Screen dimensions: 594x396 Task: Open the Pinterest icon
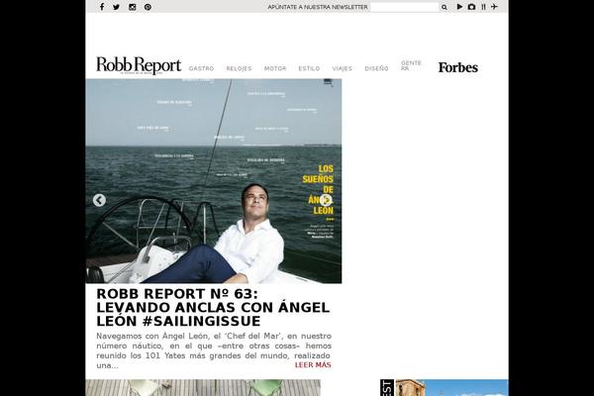[148, 7]
